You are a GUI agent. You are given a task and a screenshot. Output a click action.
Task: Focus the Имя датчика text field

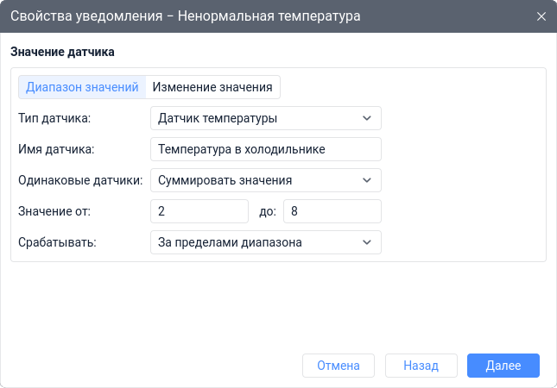[265, 149]
